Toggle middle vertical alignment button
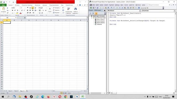Screen dimensions: 177x99 [x=30, y=8]
